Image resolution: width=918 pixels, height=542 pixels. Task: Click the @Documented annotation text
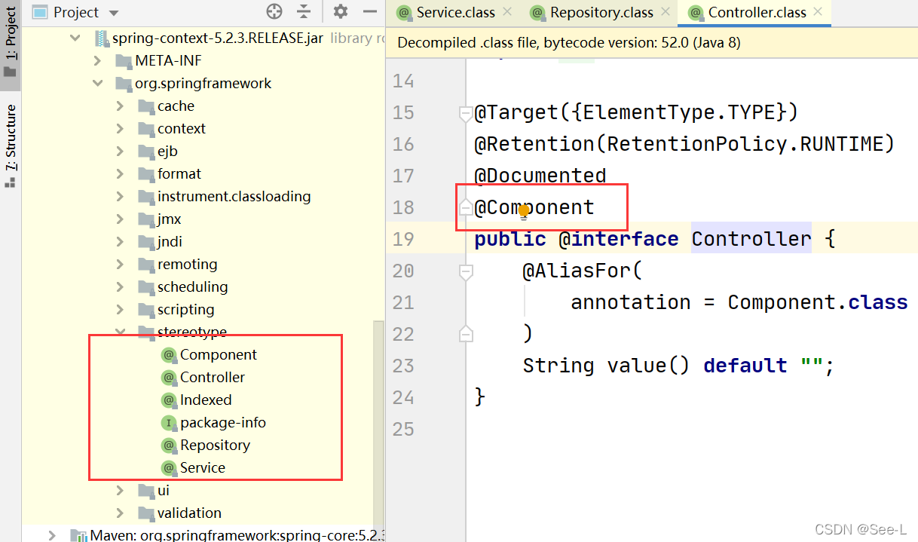pos(540,176)
